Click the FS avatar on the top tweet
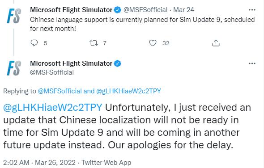264x168 pixels. click(14, 16)
